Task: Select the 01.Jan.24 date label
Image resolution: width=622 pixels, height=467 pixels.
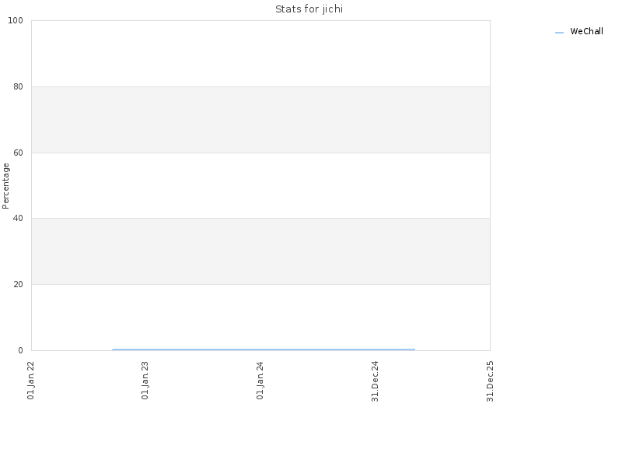Action: tap(260, 381)
